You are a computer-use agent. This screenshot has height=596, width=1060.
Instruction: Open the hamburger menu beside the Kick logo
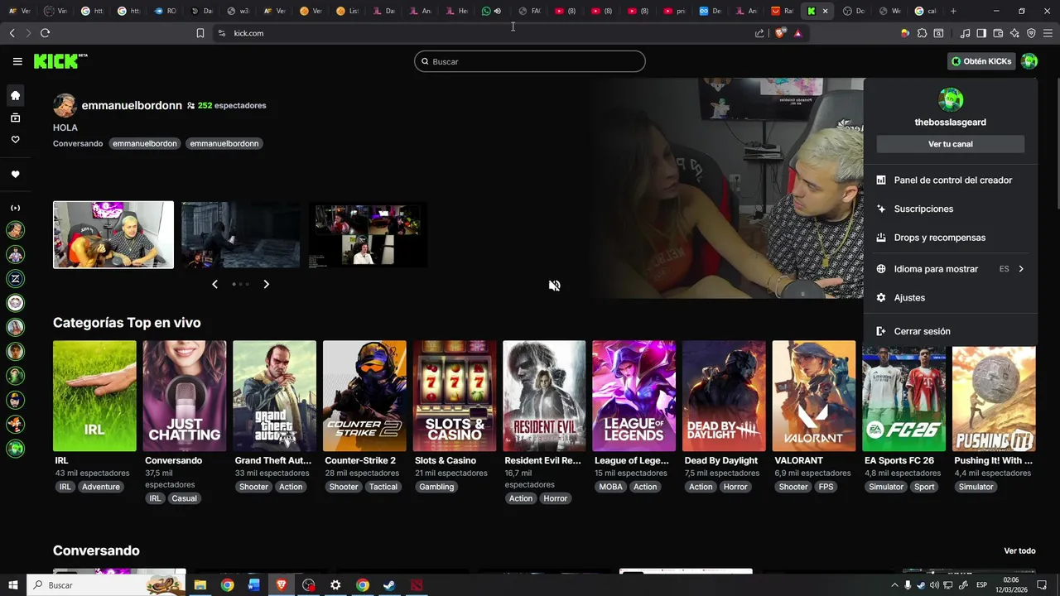[x=17, y=61]
